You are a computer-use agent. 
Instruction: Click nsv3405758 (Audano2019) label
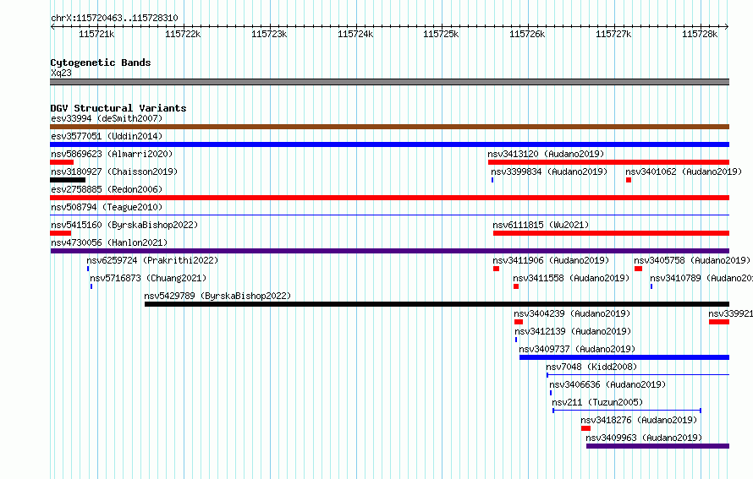[x=692, y=260]
